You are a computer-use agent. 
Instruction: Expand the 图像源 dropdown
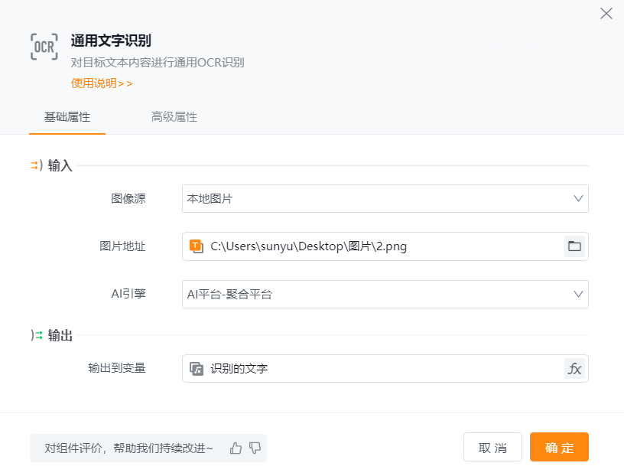click(385, 198)
